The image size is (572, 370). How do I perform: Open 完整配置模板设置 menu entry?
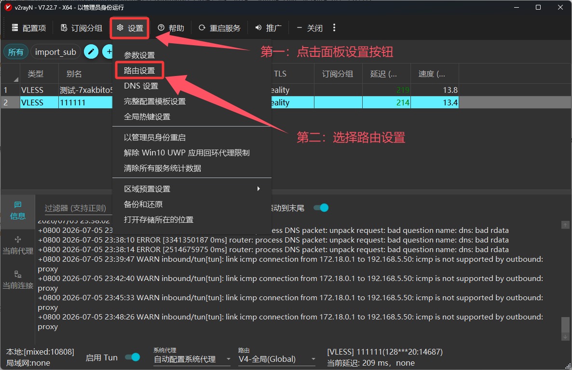coord(154,101)
